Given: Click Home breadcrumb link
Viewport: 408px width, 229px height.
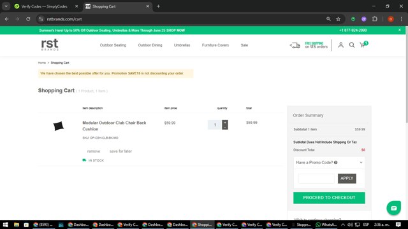Looking at the screenshot, I should tap(41, 63).
